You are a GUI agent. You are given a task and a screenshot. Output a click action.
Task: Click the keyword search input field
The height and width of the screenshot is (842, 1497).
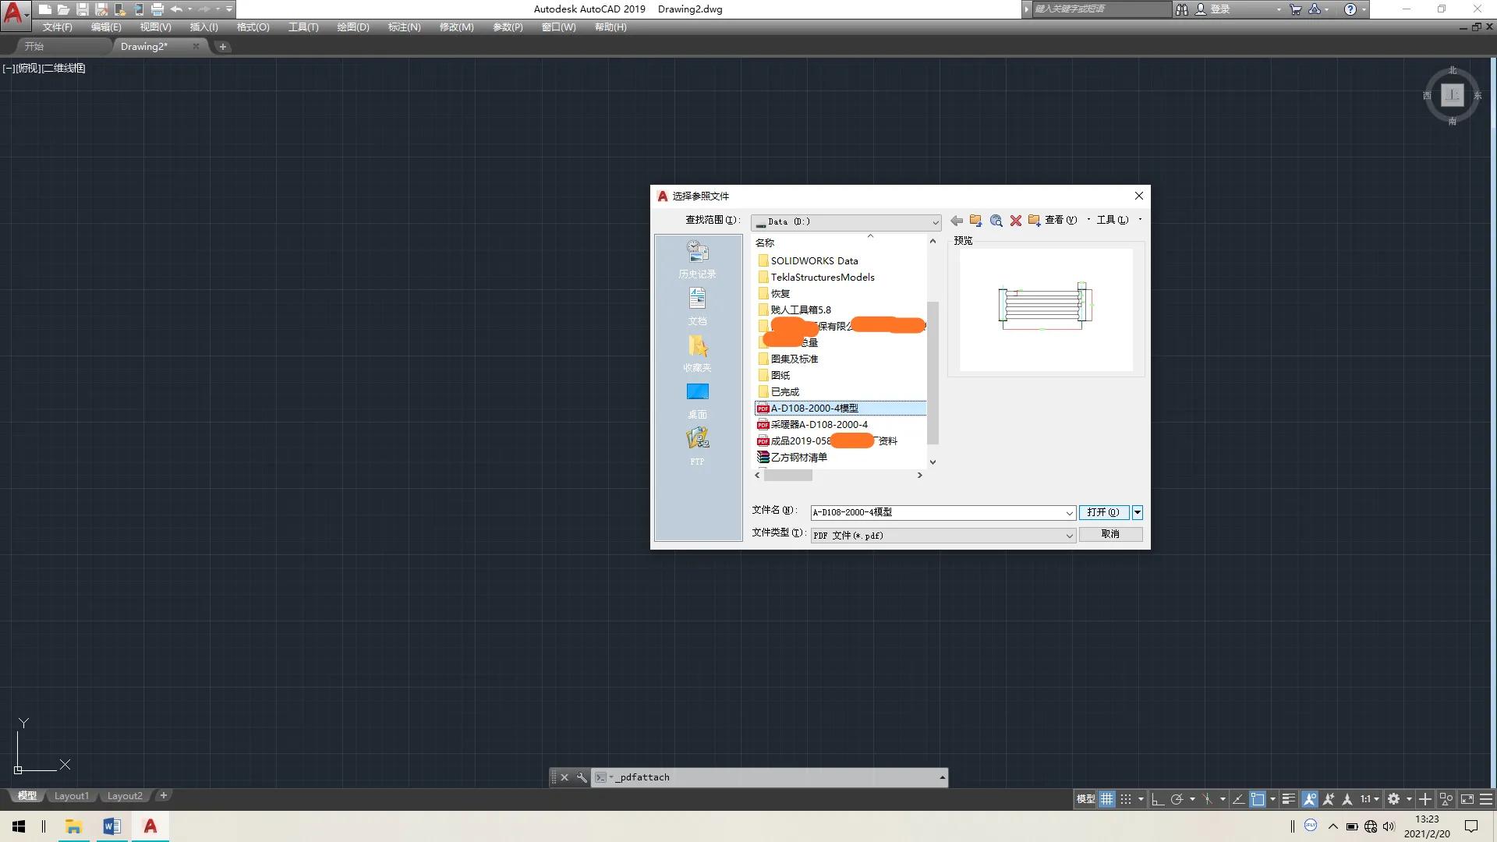(x=1100, y=9)
